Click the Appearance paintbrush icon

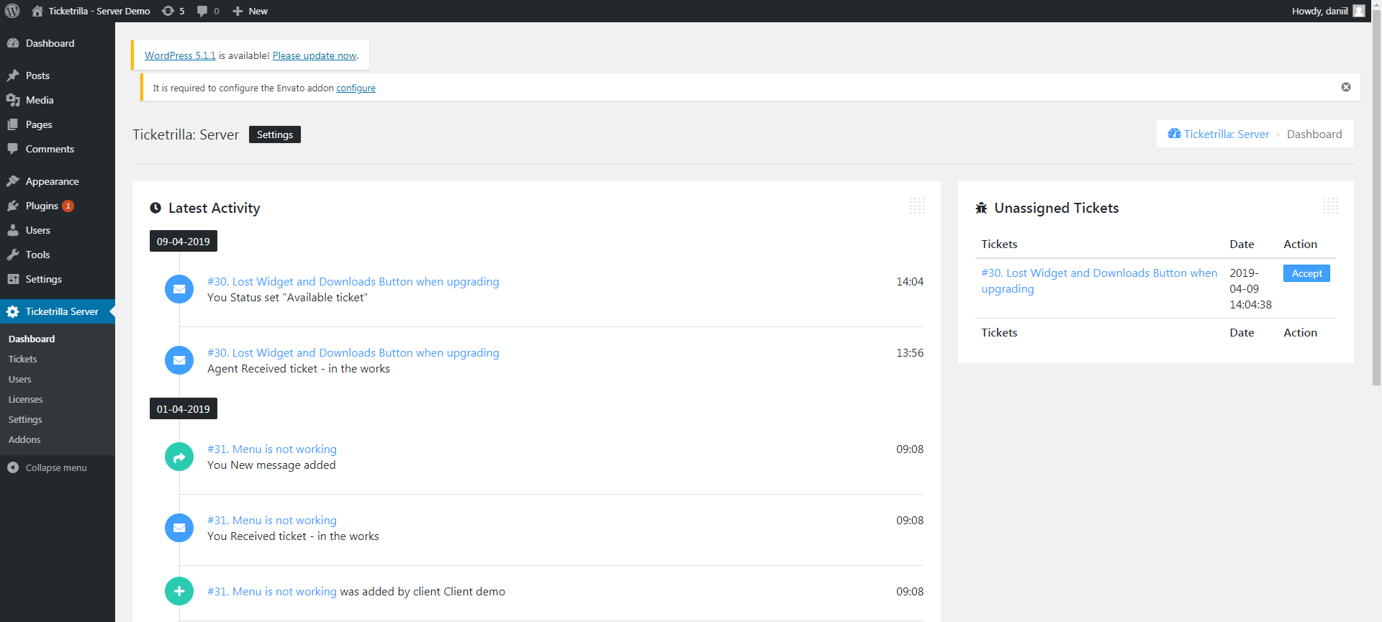[13, 181]
